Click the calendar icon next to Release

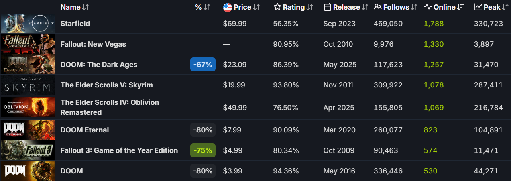(327, 7)
